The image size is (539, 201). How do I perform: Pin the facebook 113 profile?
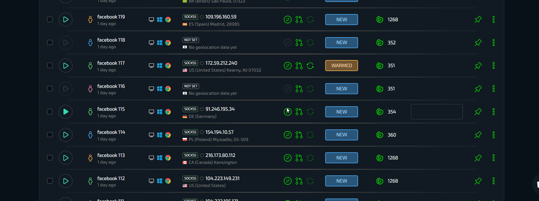tap(478, 158)
